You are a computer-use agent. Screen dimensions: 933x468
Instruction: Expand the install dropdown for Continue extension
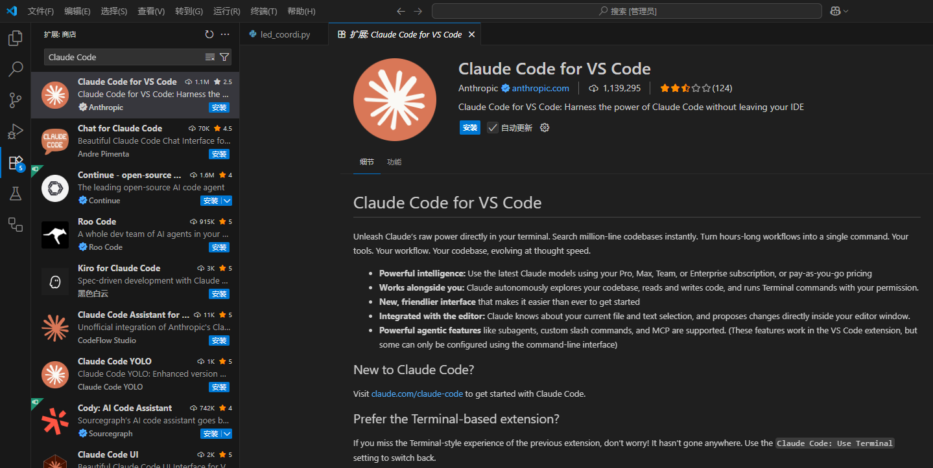pos(227,201)
